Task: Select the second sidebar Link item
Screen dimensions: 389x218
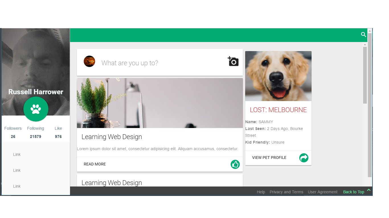Action: coord(17,170)
